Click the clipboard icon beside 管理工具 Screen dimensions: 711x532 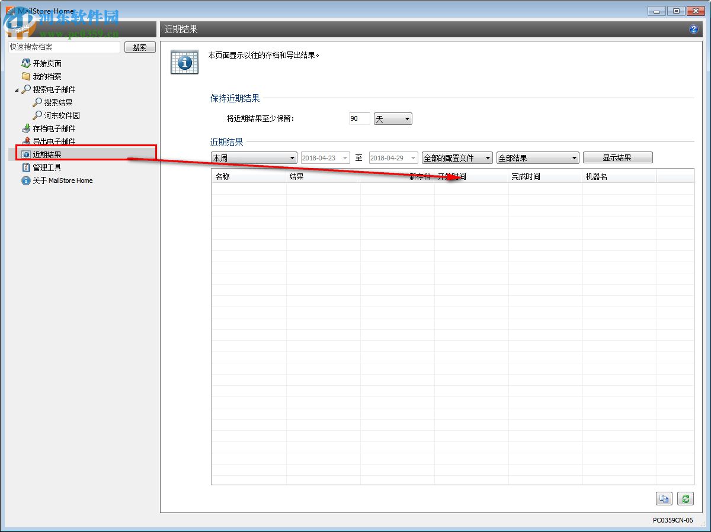click(26, 167)
